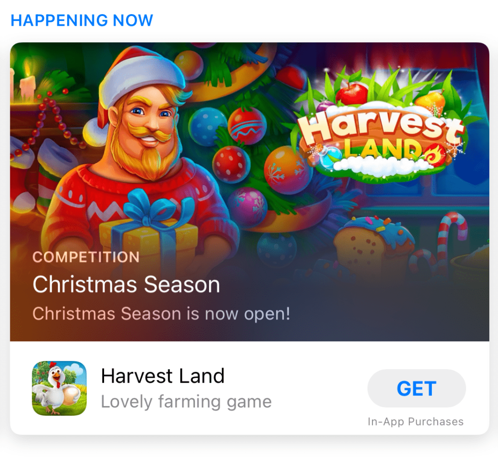Tap the red apple atop the logo
Viewport: 498px width, 459px height.
pos(352,93)
